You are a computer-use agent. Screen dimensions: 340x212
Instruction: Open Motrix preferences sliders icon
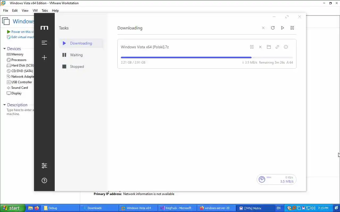tap(44, 166)
